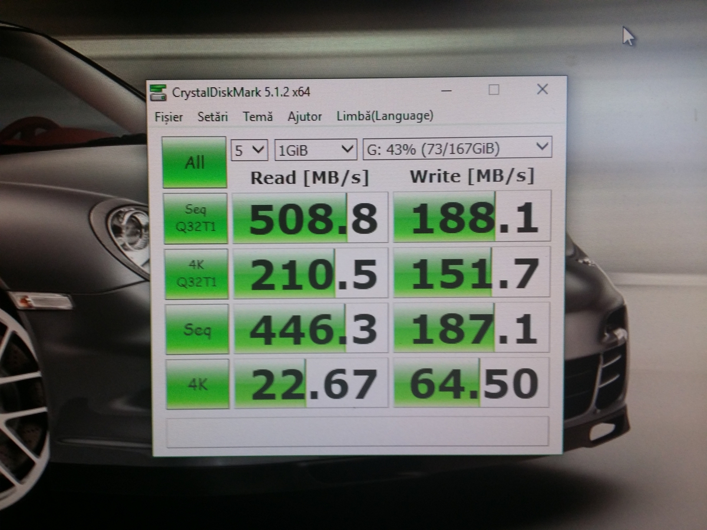Expand the test count dropdown showing 5
Screen dimensions: 707x530
click(250, 150)
